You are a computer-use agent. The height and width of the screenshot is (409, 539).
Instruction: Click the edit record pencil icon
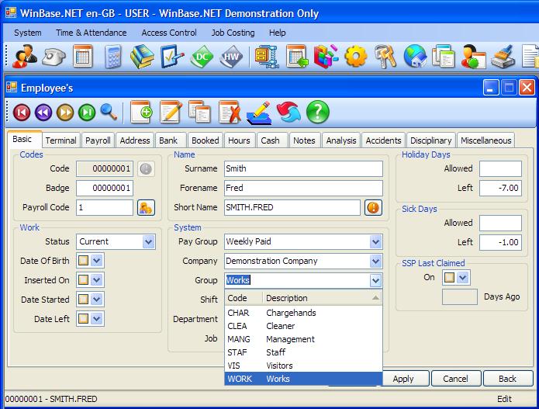pyautogui.click(x=171, y=112)
